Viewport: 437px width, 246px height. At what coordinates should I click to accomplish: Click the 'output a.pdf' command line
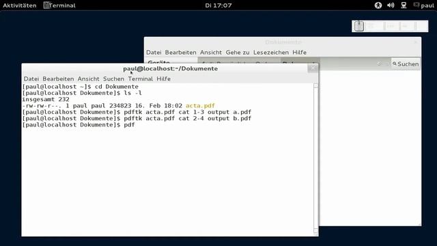point(137,112)
